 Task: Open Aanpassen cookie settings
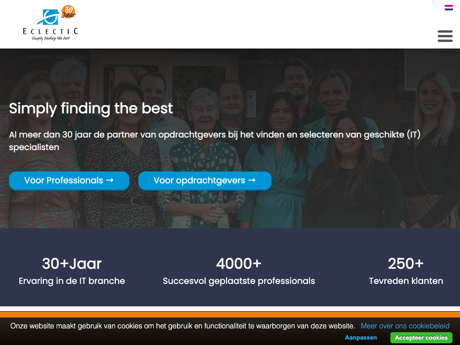[x=361, y=338]
